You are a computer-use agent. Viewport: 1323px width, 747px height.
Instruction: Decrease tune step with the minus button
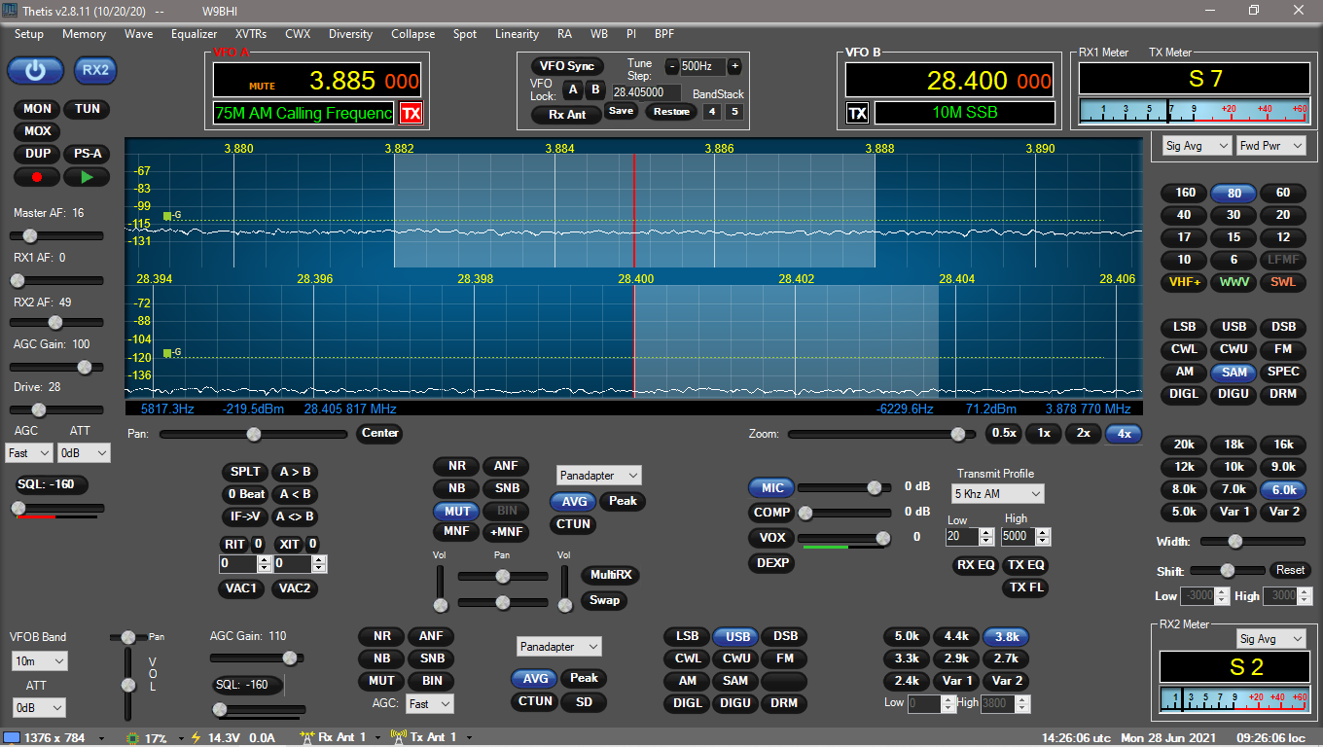pos(671,66)
